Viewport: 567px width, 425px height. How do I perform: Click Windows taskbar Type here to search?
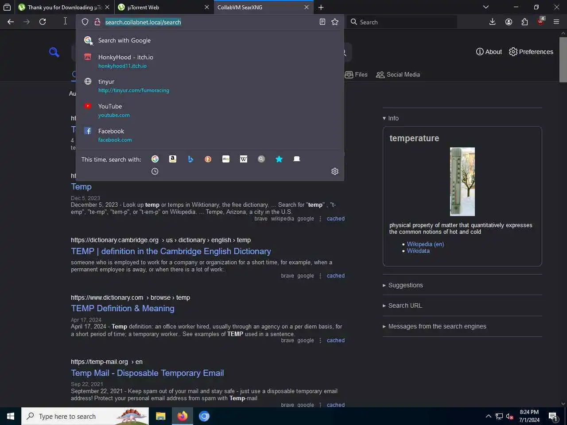tap(85, 416)
